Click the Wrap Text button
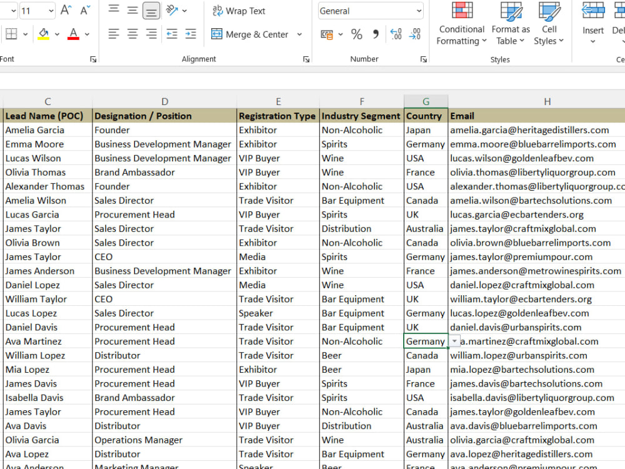The width and height of the screenshot is (625, 469). point(238,11)
